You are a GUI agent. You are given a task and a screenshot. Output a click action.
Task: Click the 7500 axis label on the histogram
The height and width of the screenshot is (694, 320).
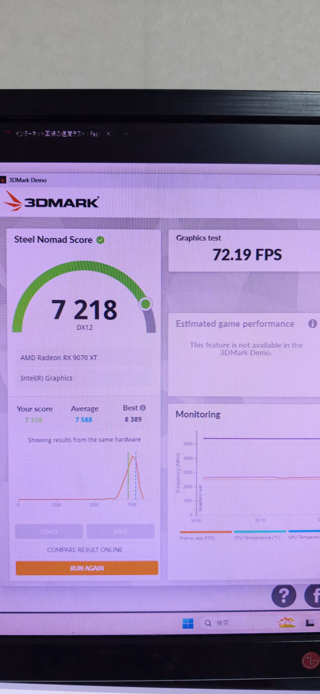coord(132,505)
